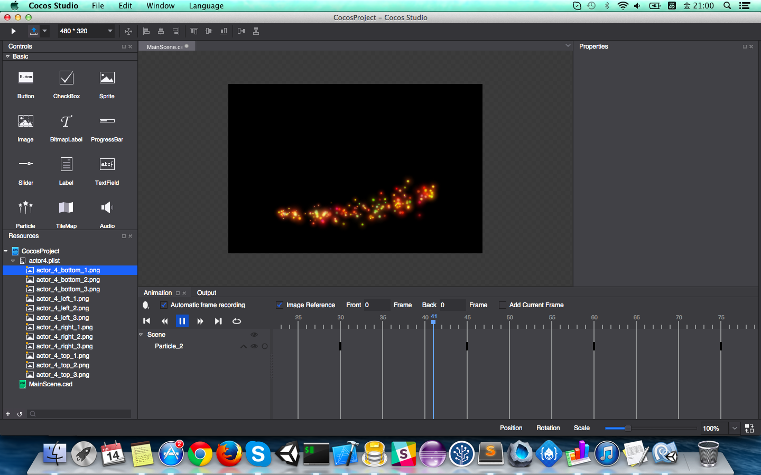Image resolution: width=761 pixels, height=475 pixels.
Task: Open the File menu
Action: (x=98, y=6)
